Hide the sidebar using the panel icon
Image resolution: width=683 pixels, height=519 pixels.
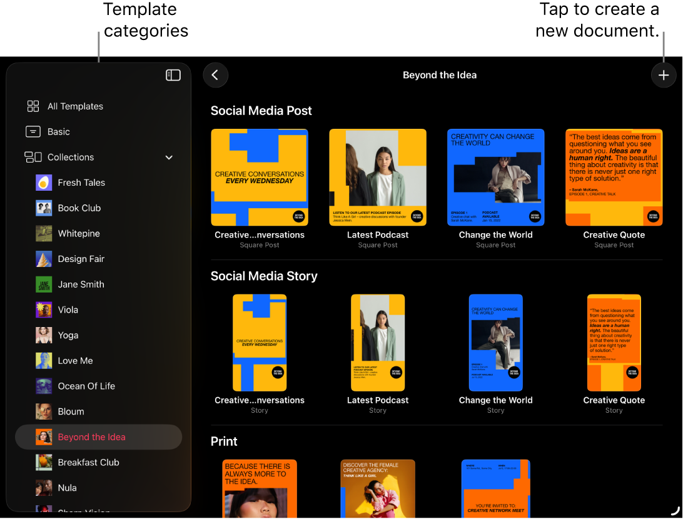[x=173, y=74]
